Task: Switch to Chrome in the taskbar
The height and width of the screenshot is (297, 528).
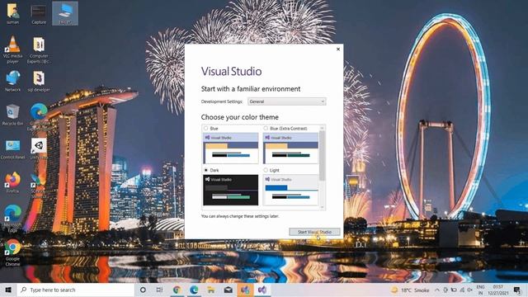Action: tap(177, 290)
